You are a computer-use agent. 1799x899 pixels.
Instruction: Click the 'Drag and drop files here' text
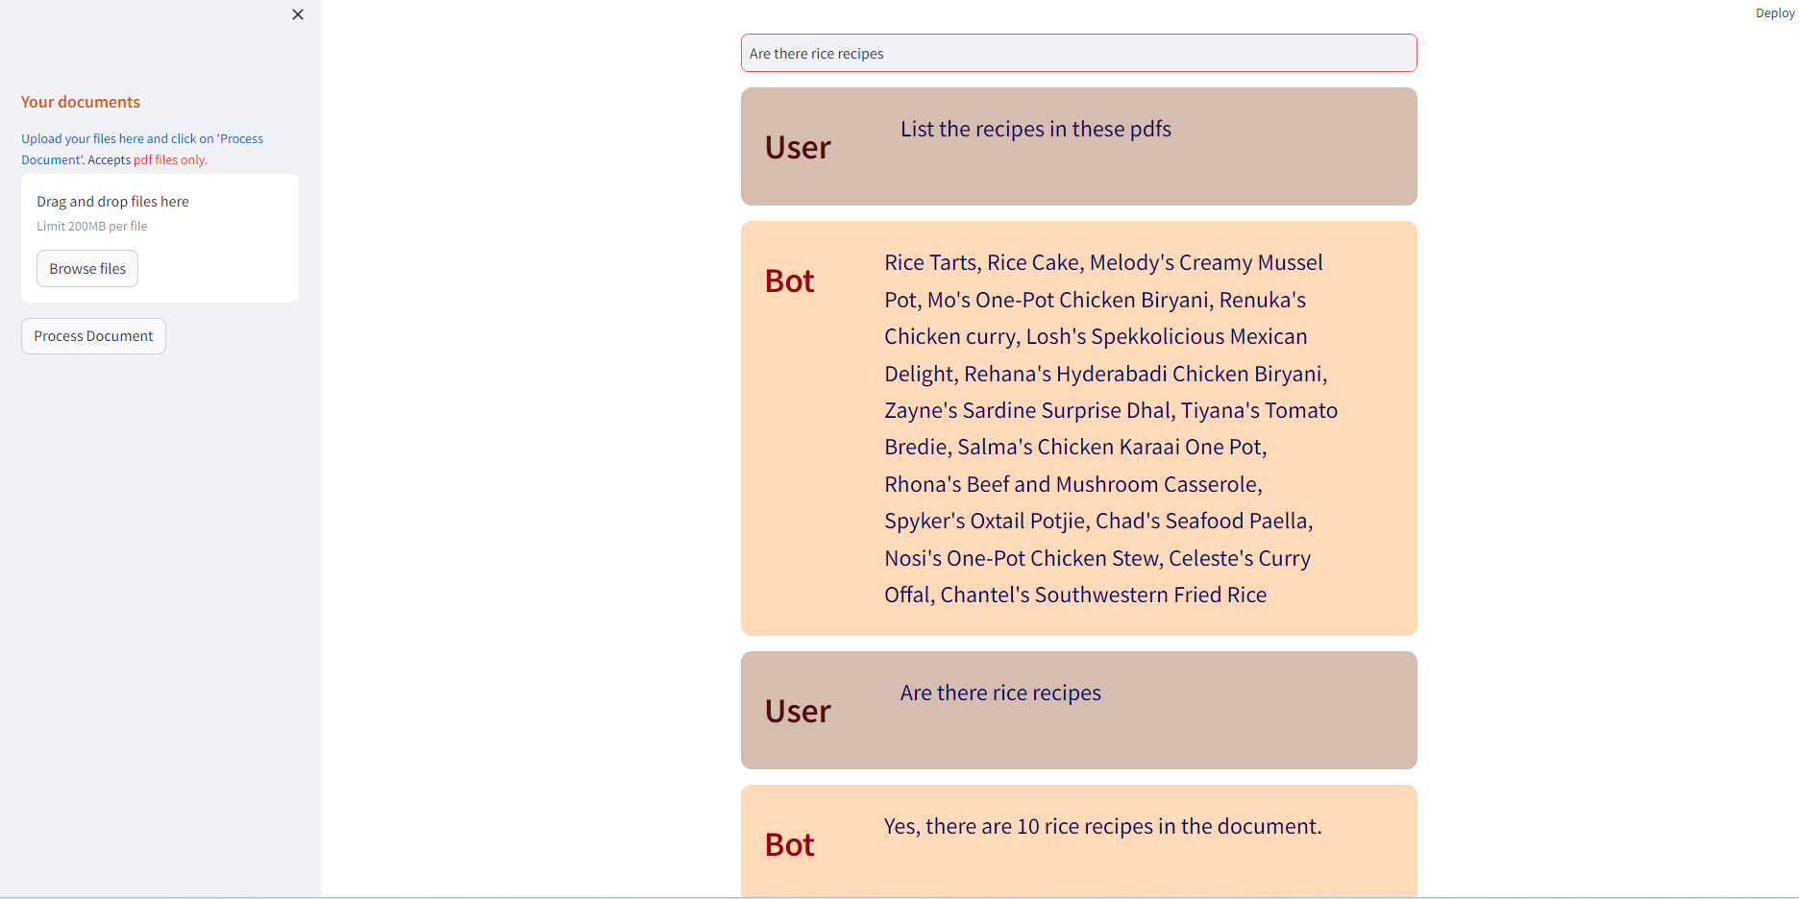point(111,201)
